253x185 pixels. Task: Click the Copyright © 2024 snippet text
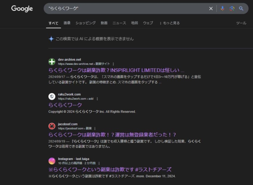92,112
